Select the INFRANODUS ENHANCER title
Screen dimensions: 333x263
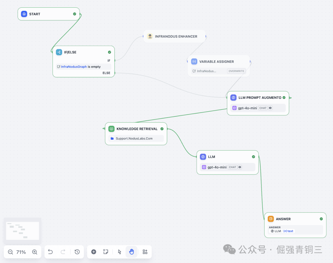(176, 36)
